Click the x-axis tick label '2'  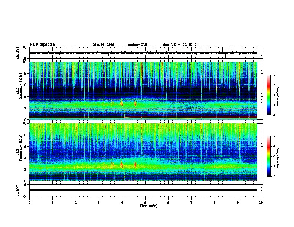(x=76, y=203)
